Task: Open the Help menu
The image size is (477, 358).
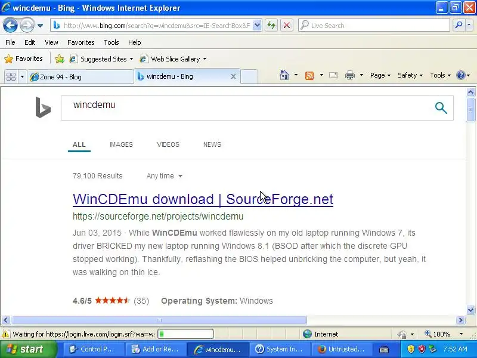Action: pyautogui.click(x=135, y=42)
